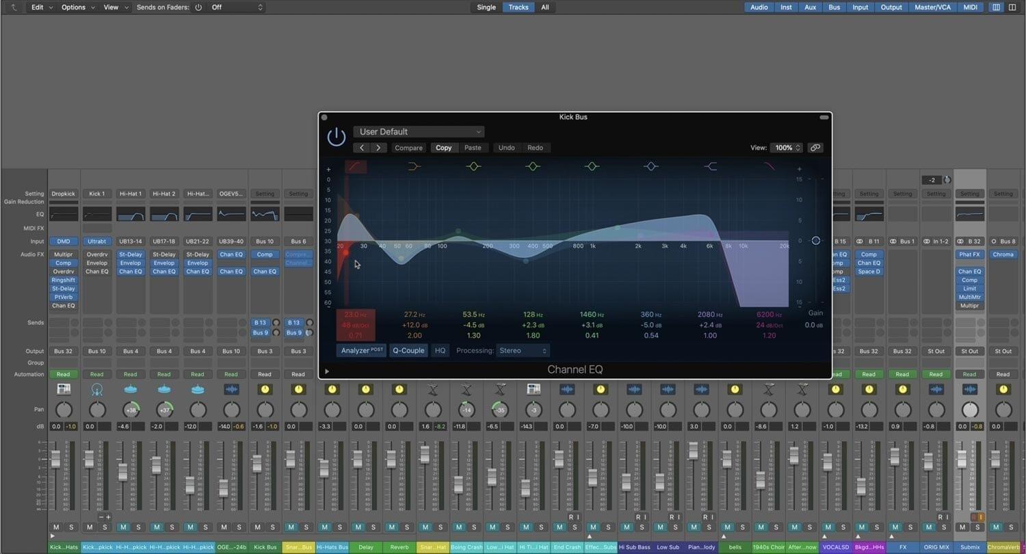
Task: Open the Processing Stereo dropdown
Action: (x=523, y=350)
